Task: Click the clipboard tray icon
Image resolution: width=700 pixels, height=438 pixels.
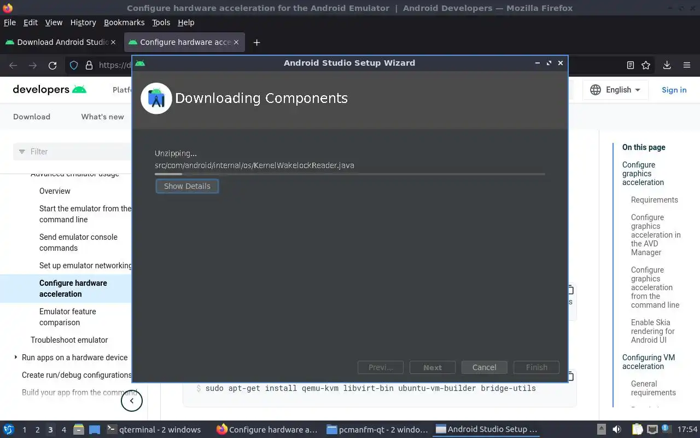Action: (637, 430)
